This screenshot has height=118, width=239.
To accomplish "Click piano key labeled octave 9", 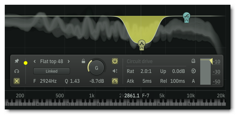I will pyautogui.click(x=189, y=104).
